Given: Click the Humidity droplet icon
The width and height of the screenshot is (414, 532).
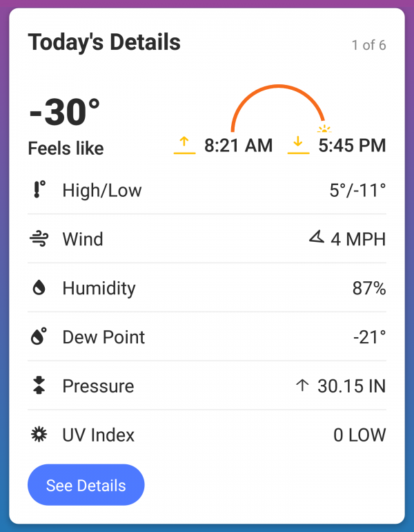Looking at the screenshot, I should 39,287.
